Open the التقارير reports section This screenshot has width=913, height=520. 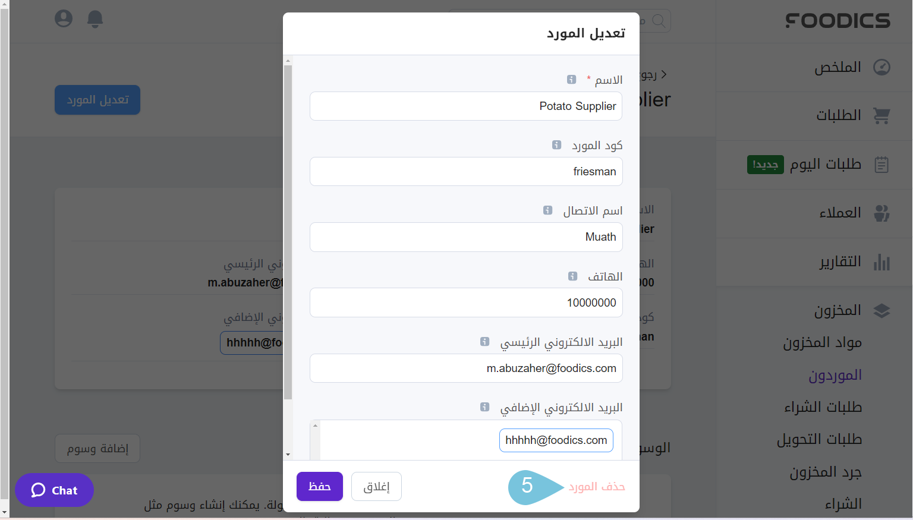pos(840,262)
